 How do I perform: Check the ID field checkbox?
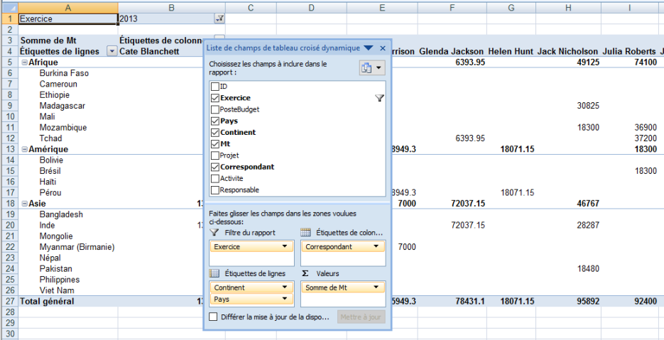click(x=214, y=87)
